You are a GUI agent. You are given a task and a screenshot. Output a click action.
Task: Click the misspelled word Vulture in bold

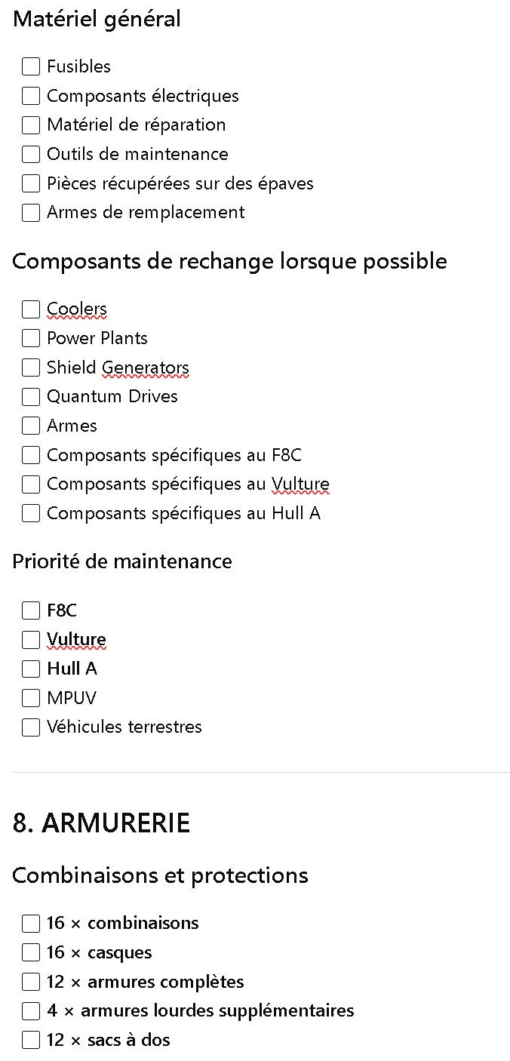pos(76,639)
